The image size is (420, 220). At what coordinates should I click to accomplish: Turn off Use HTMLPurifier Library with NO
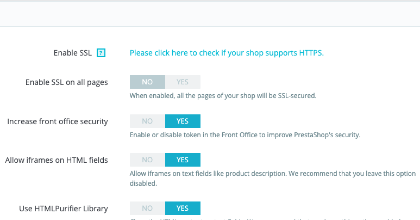point(147,208)
